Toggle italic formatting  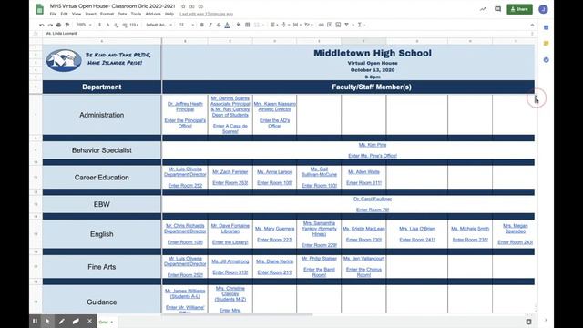click(210, 25)
